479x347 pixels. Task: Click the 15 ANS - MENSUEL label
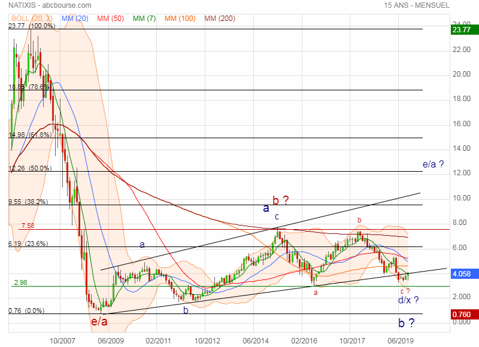point(417,5)
